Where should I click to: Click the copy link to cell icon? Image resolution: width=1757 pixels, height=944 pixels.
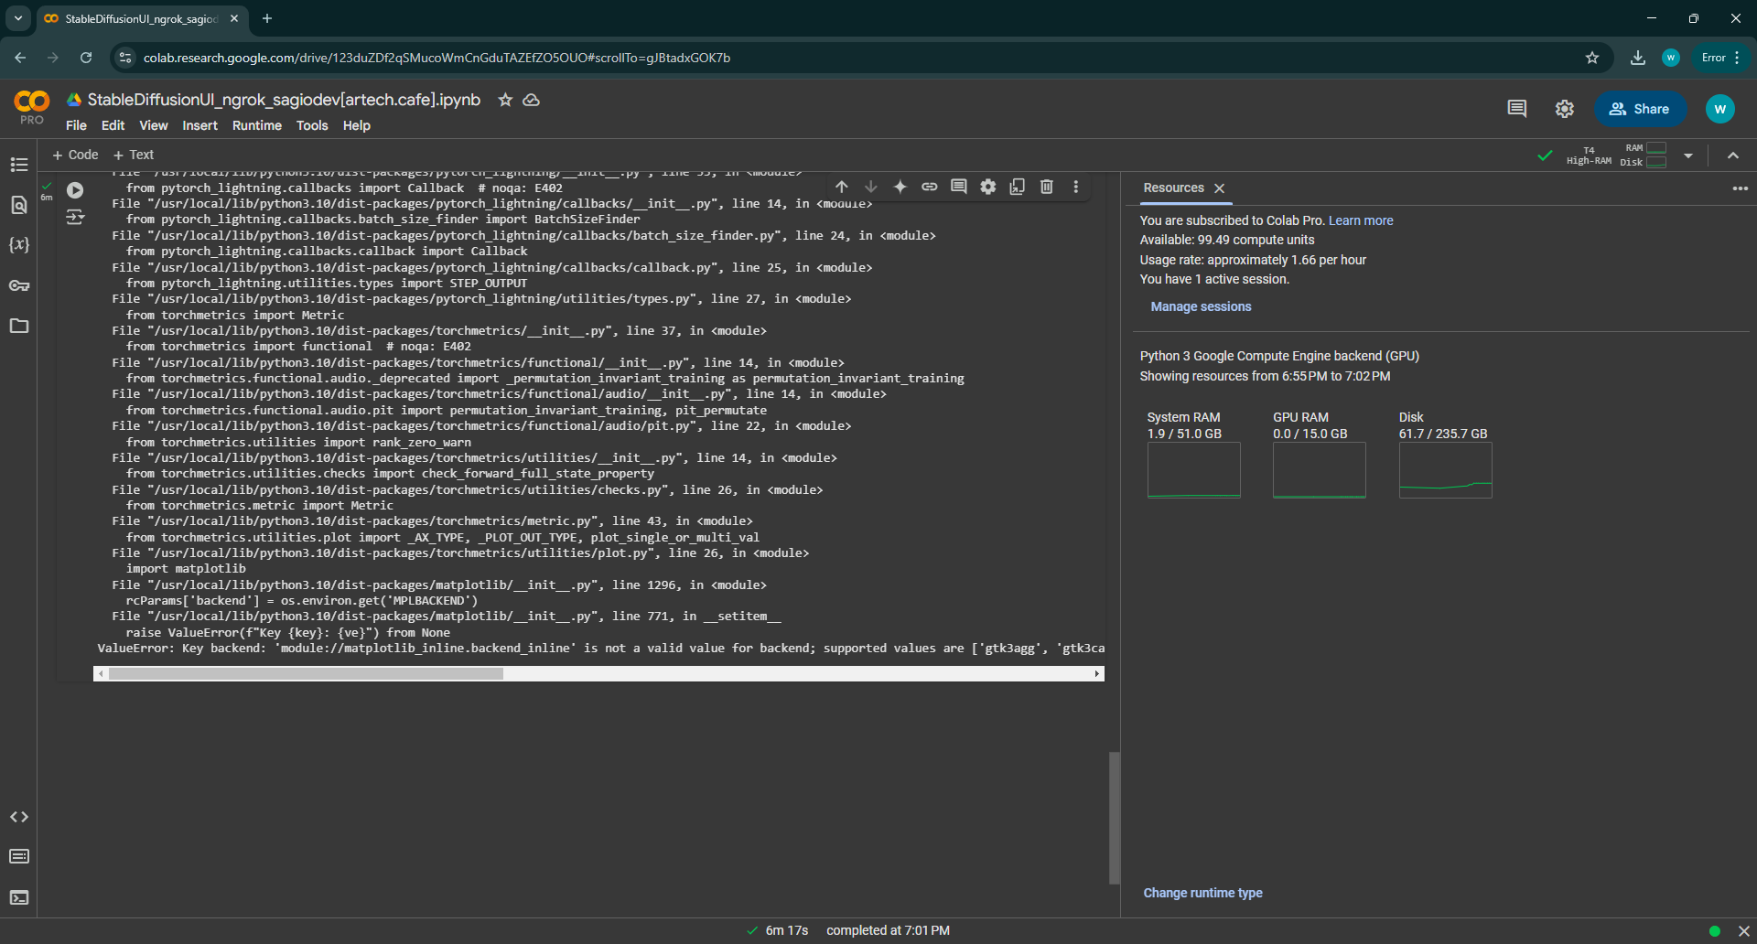pos(930,187)
